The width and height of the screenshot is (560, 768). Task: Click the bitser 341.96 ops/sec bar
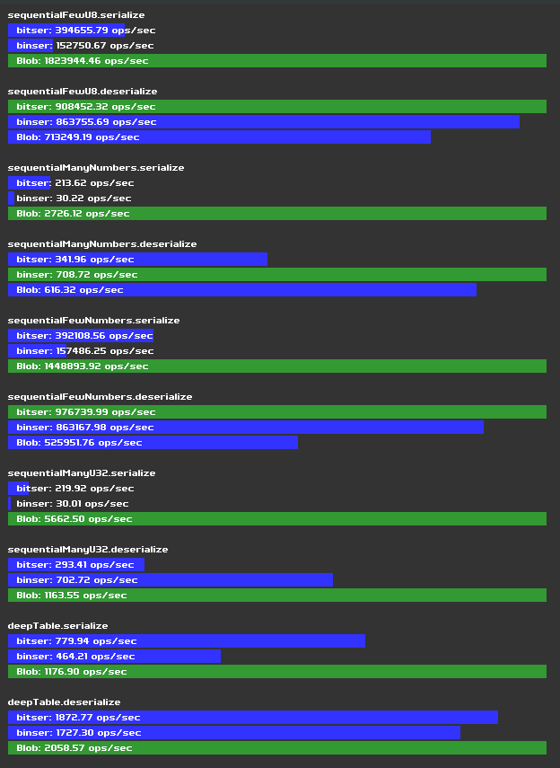[137, 260]
